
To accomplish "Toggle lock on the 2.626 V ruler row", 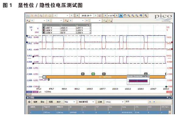I will coord(90,30).
